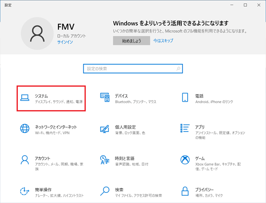Image resolution: width=266 pixels, height=203 pixels.
Task: Select the システム category title
Action: click(x=41, y=96)
